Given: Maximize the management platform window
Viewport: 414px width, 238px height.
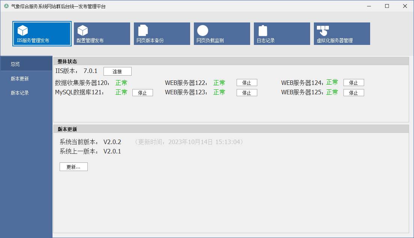Looking at the screenshot, I should pos(387,6).
